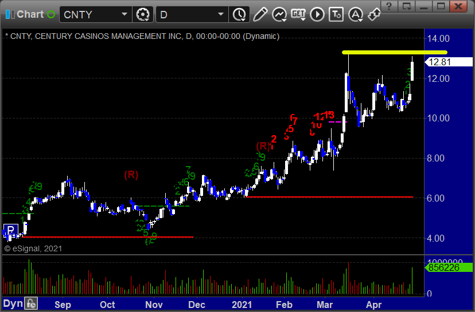Click the 856226 volume value label
Image resolution: width=475 pixels, height=312 pixels.
click(449, 267)
